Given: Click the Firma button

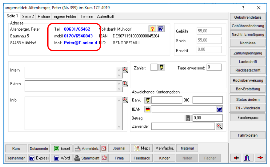Looking at the screenshot, I should point(119,158).
